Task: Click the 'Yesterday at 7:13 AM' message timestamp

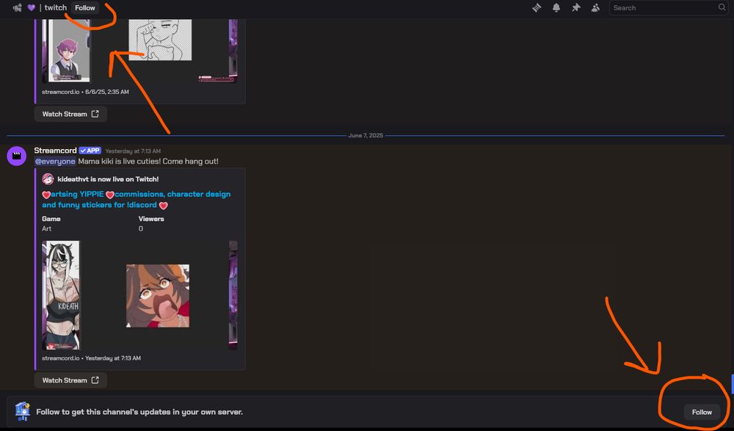Action: (x=133, y=151)
